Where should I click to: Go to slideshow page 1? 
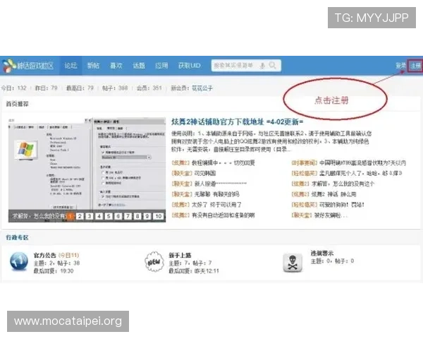(x=70, y=216)
